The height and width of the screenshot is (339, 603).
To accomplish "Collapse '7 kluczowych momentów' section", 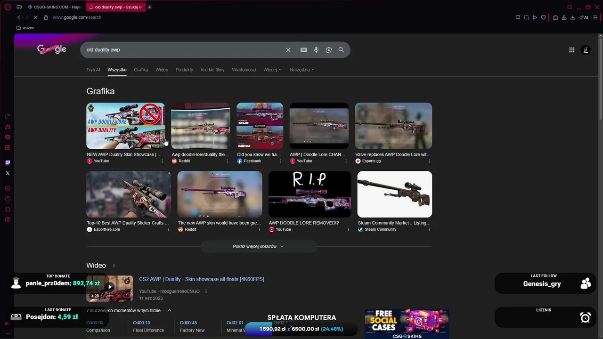I will (169, 310).
